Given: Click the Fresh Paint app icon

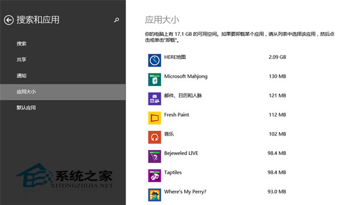Looking at the screenshot, I should (x=155, y=118).
